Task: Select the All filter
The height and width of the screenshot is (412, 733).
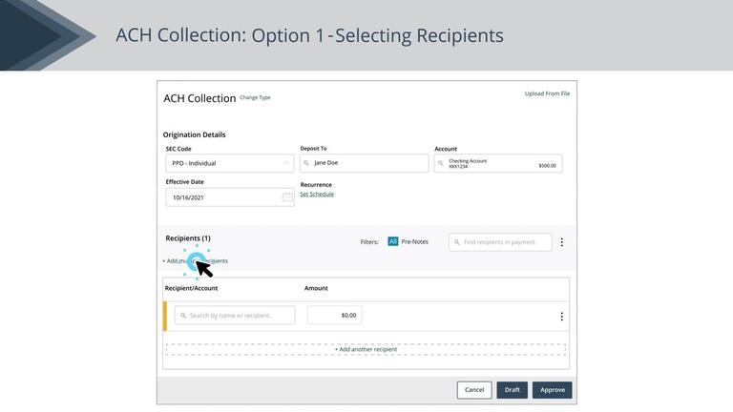Action: coord(392,242)
